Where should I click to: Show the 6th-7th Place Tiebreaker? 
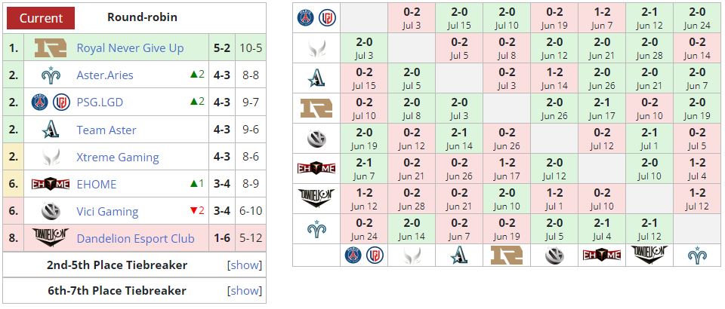pos(245,291)
